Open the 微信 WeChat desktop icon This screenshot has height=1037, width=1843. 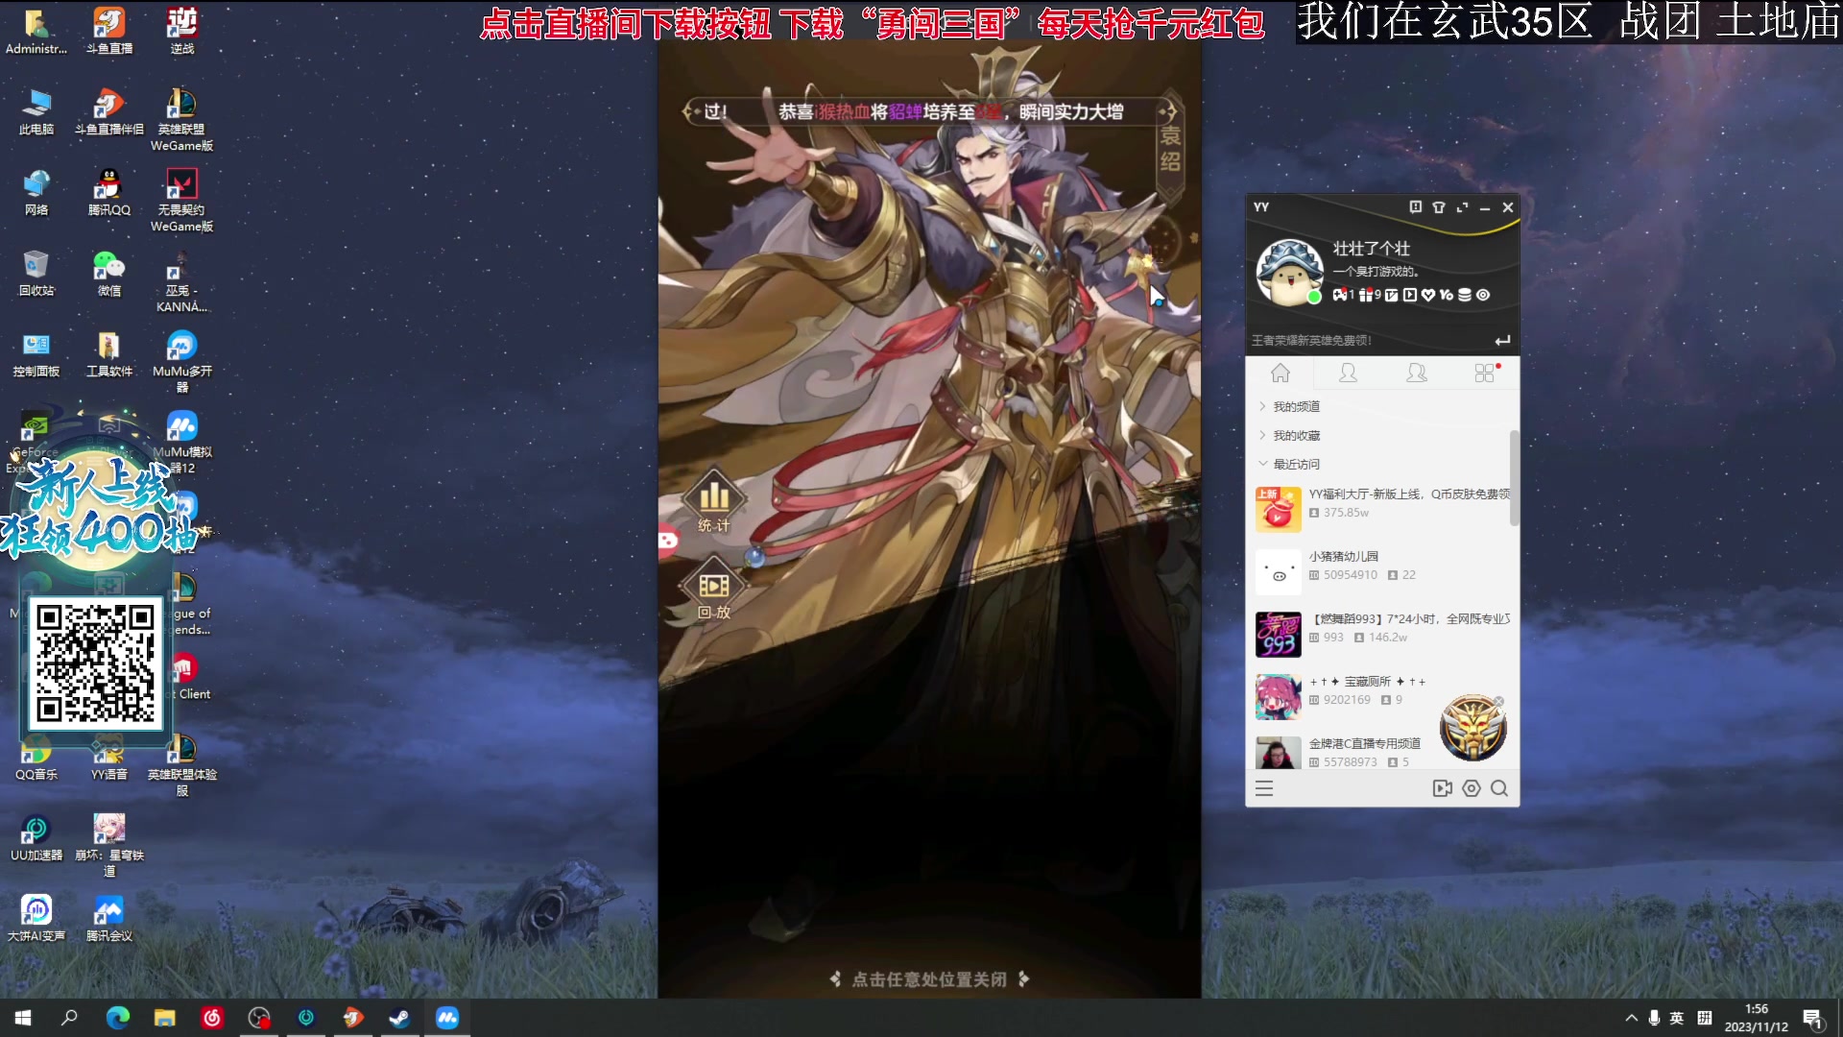coord(109,273)
